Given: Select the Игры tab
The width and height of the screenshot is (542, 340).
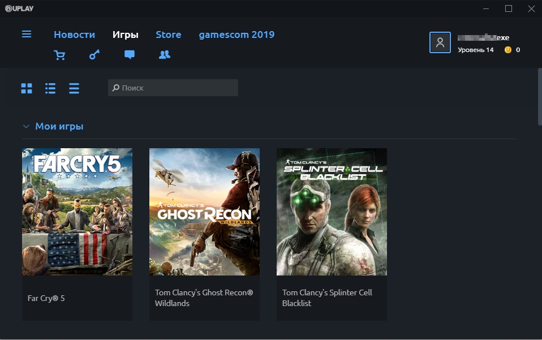Looking at the screenshot, I should 125,35.
